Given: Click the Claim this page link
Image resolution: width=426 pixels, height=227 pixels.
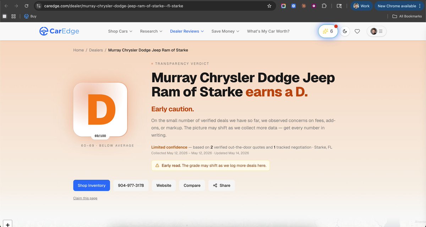Looking at the screenshot, I should [x=85, y=198].
